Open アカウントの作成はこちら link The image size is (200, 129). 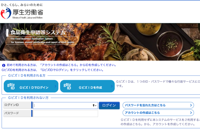(x=158, y=113)
